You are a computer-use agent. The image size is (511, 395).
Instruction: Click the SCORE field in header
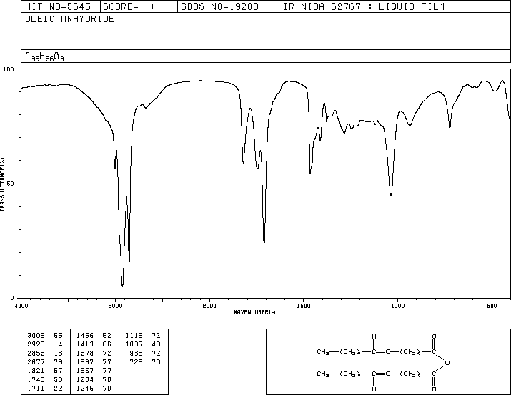(x=139, y=6)
